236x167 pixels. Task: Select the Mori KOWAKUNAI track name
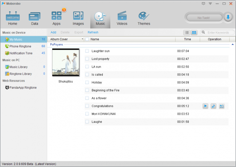[103, 114]
